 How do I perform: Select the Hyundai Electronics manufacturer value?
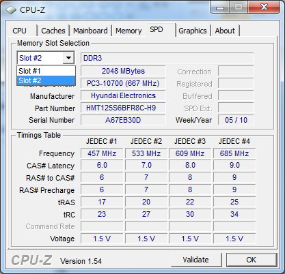pyautogui.click(x=123, y=95)
